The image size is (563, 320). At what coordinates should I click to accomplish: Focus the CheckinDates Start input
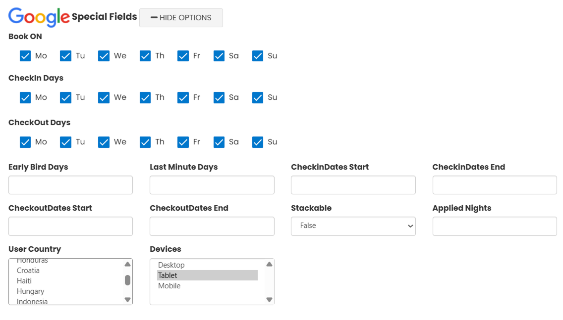(x=353, y=185)
